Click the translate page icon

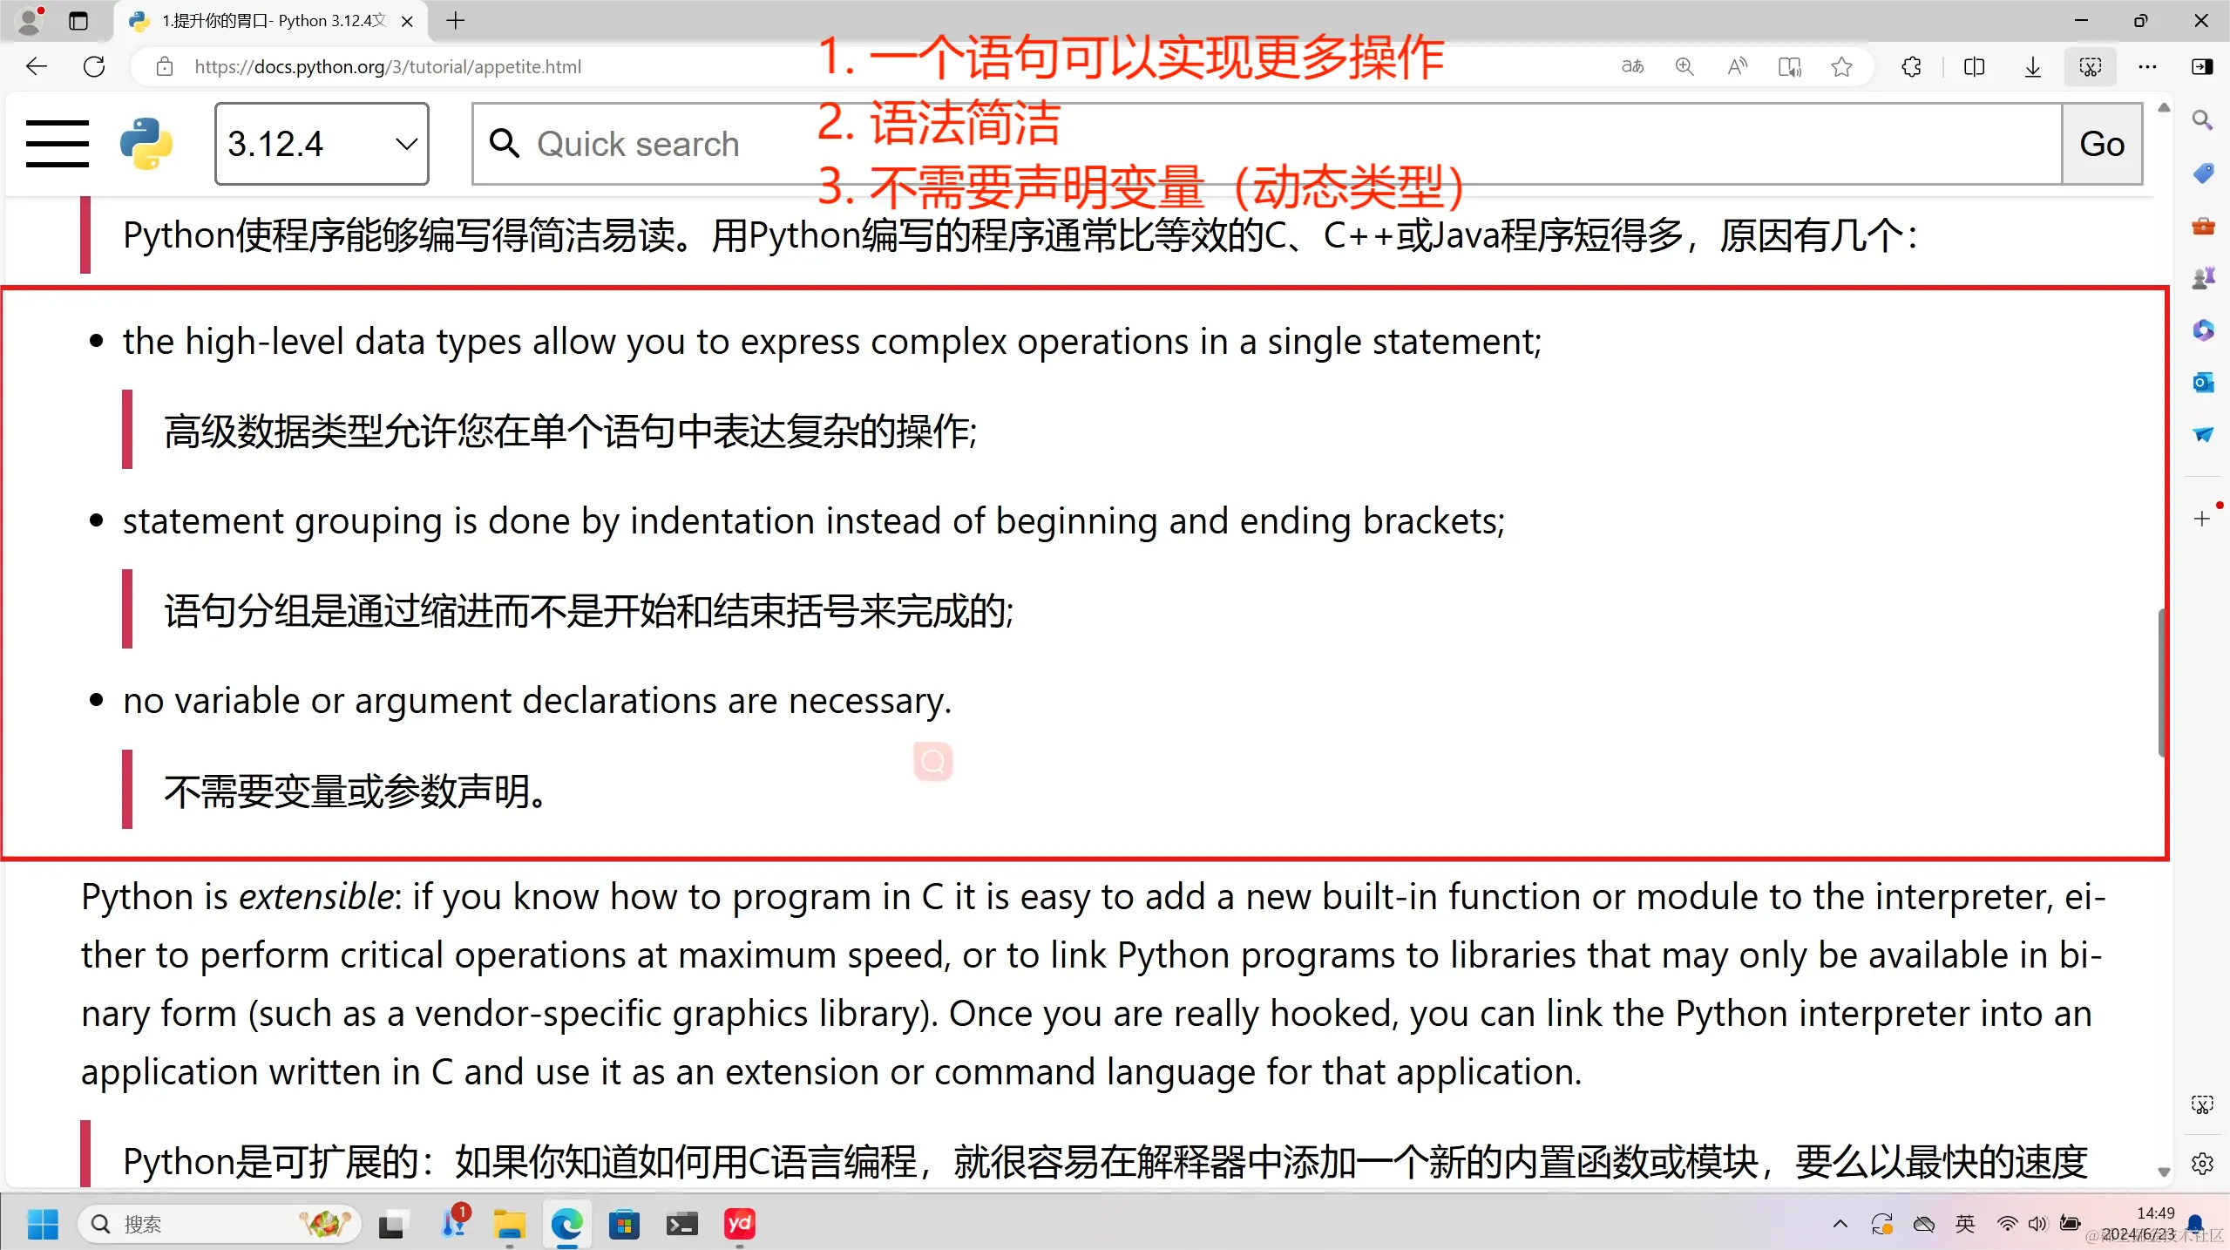coord(1632,66)
